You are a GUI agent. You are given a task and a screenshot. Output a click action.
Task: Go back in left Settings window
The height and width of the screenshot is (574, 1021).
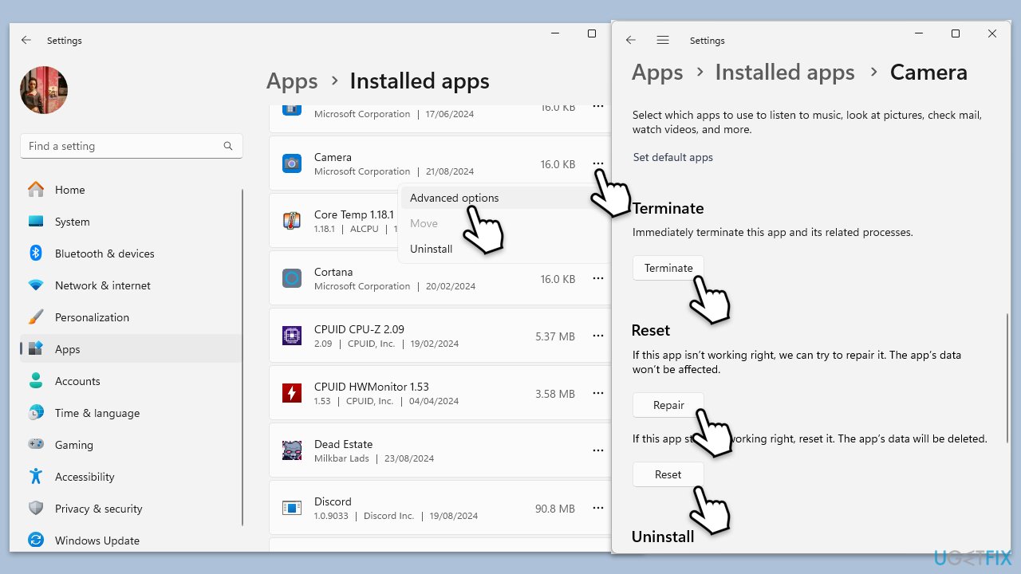click(26, 40)
